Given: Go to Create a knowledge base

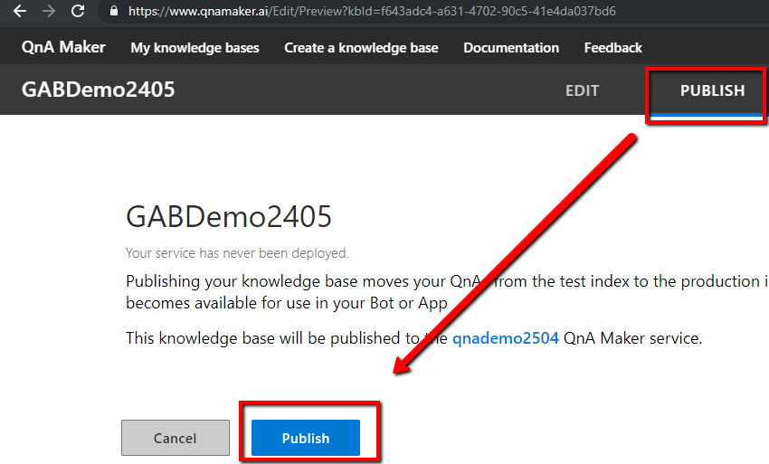Looking at the screenshot, I should point(361,48).
